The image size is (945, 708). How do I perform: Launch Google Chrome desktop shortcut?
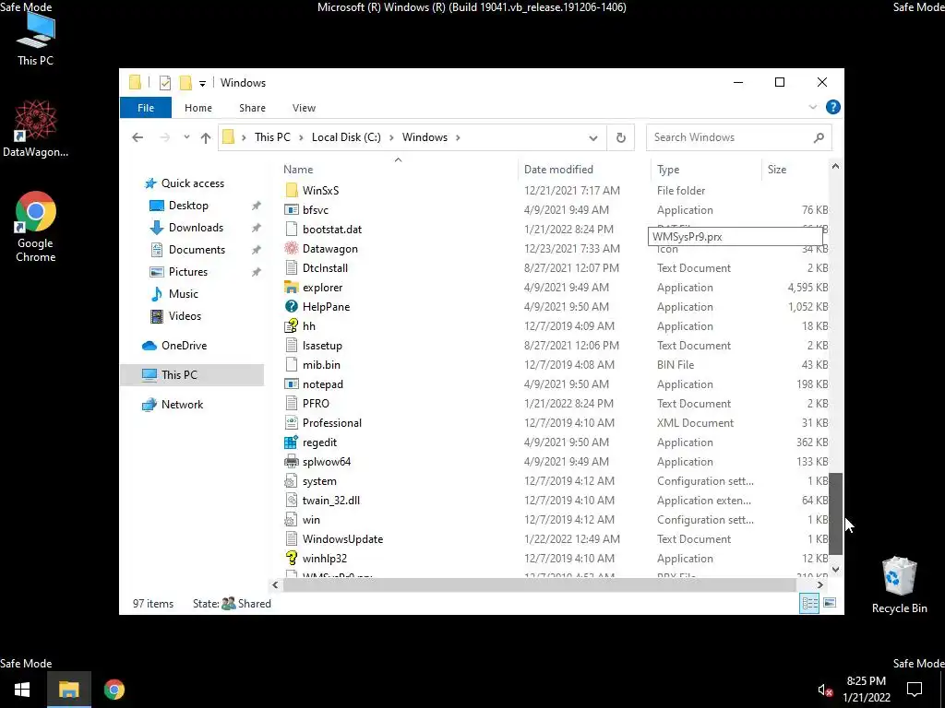click(36, 227)
